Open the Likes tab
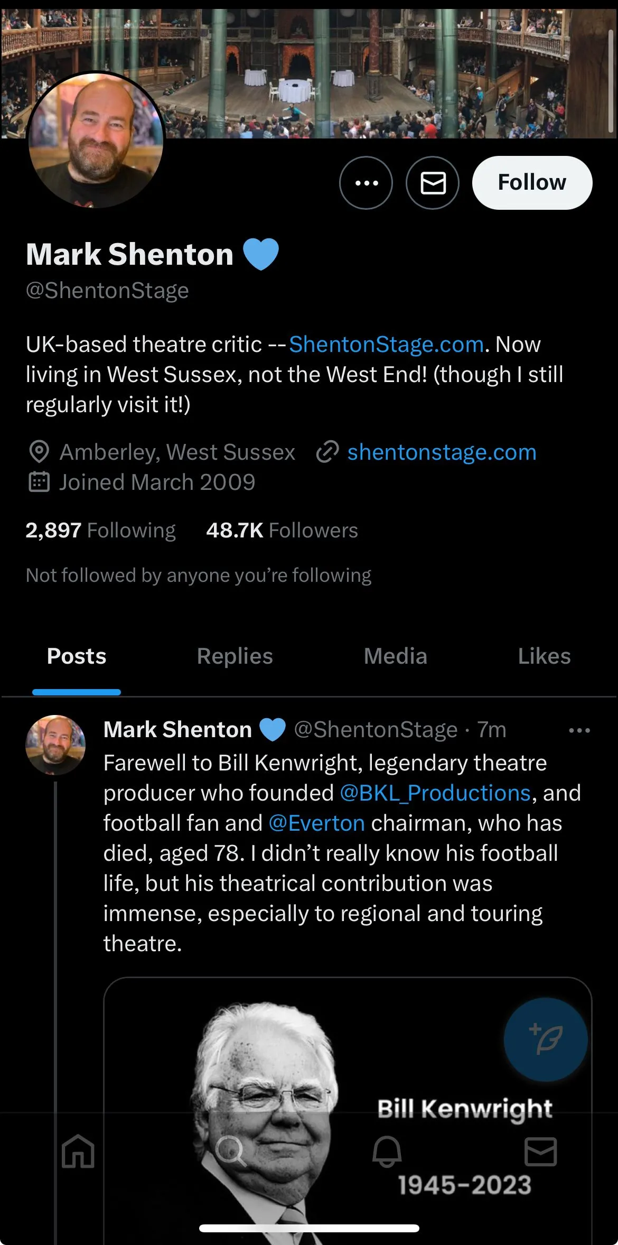 (544, 656)
